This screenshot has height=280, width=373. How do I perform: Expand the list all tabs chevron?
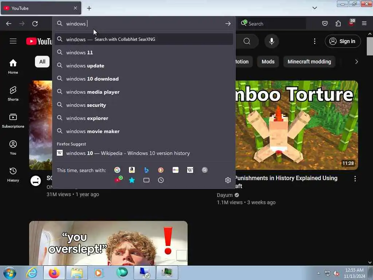pos(315,8)
